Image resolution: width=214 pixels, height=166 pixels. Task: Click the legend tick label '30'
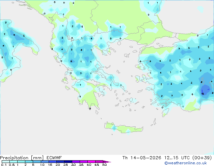74,165
